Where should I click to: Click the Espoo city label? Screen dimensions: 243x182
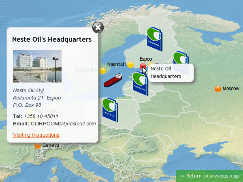[x=146, y=59]
